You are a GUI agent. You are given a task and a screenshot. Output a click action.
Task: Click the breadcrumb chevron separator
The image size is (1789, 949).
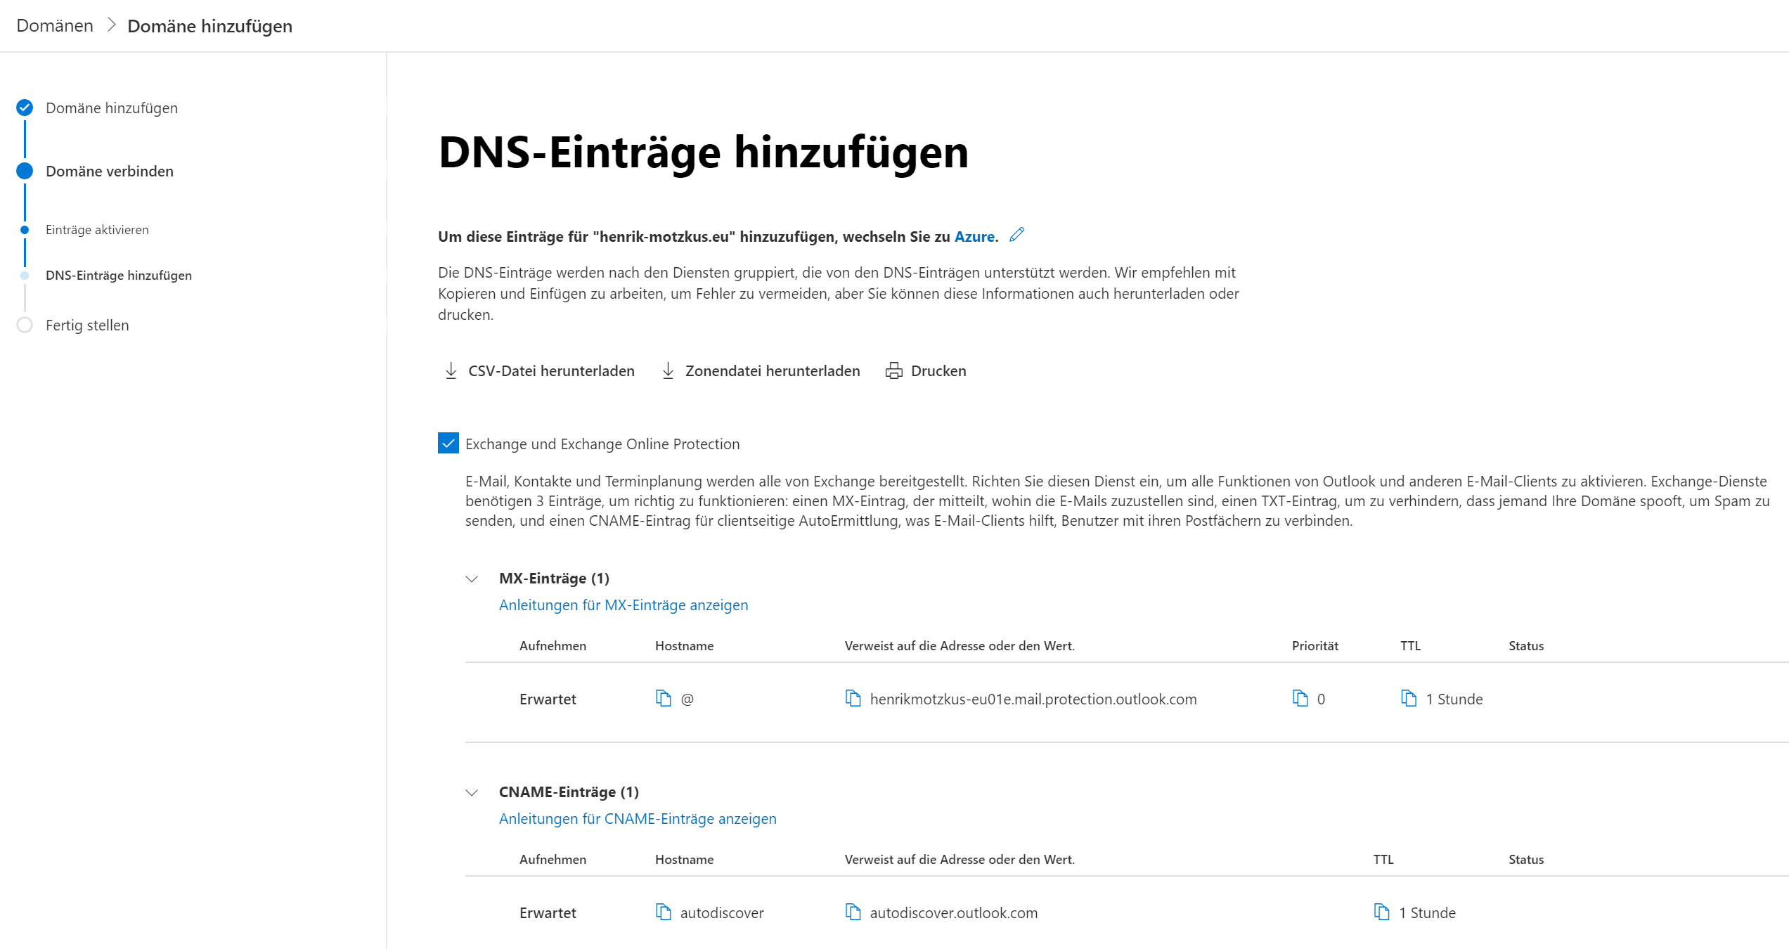point(111,25)
